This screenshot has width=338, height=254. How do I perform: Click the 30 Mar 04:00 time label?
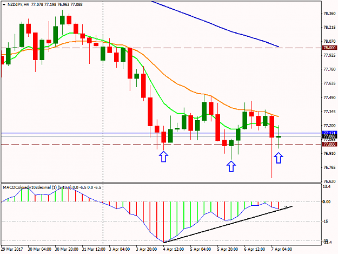coord(39,249)
